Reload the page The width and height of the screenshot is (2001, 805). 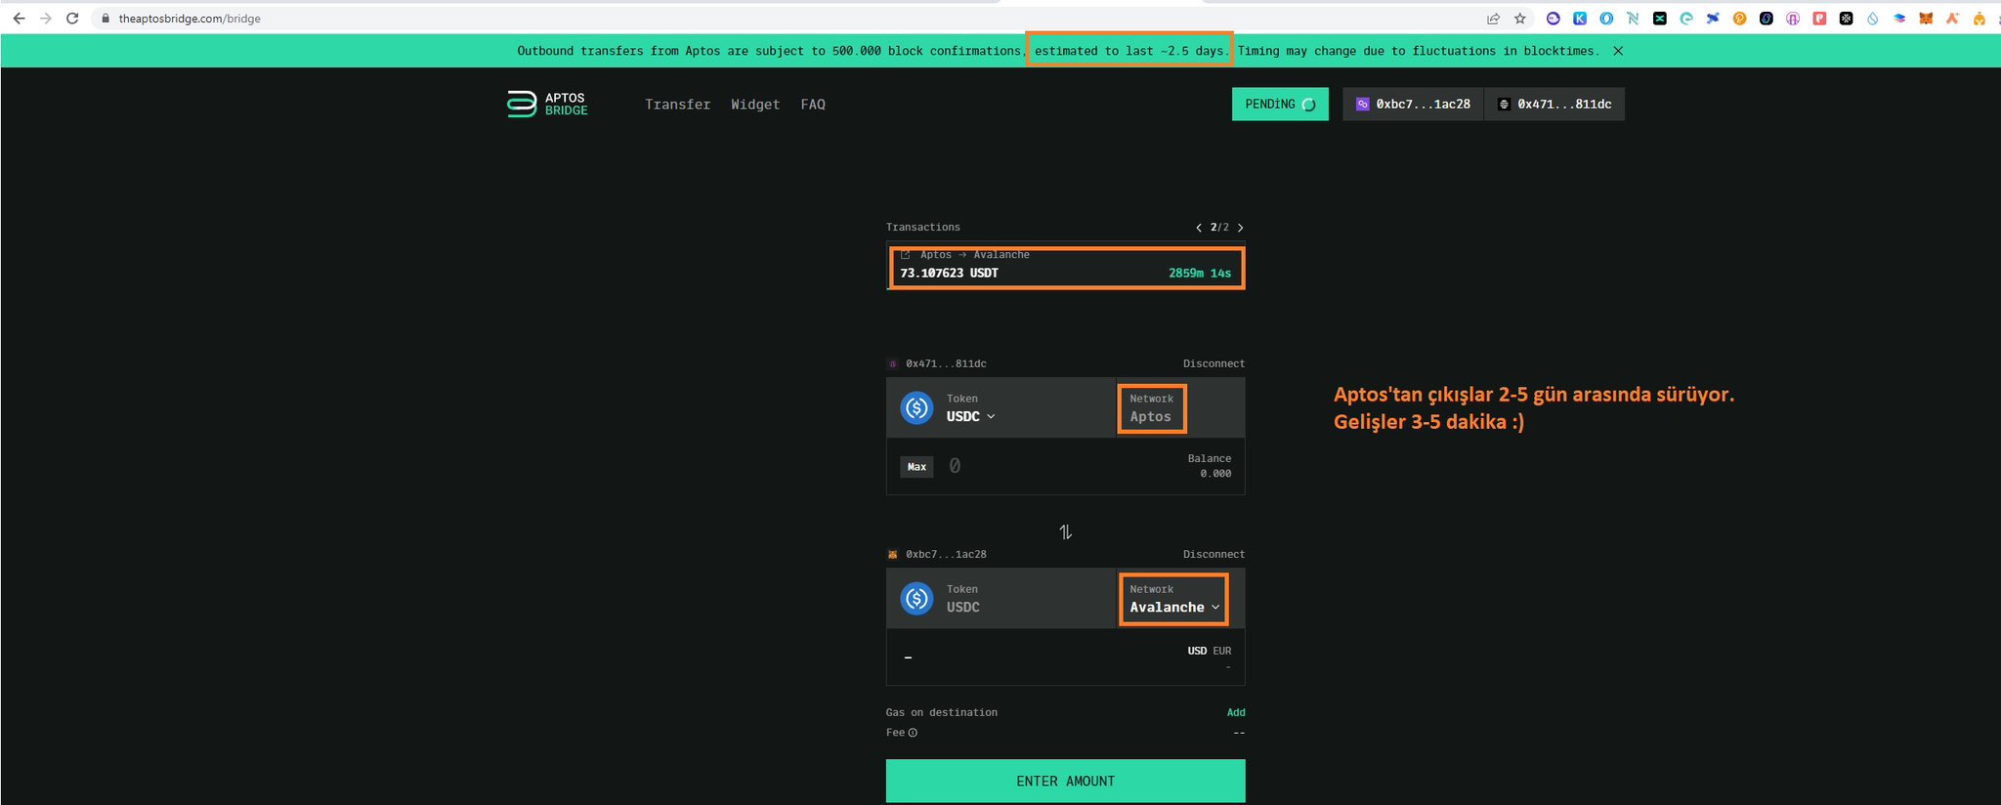tap(72, 19)
